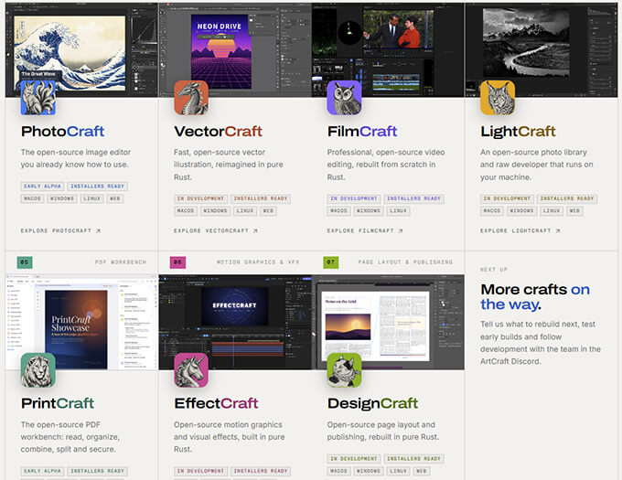Viewport: 622px width, 480px height.
Task: Click the macOS tag under LightCraft
Action: 492,211
